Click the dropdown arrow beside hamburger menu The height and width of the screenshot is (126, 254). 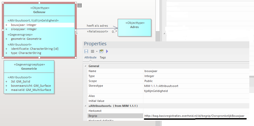[x=96, y=51]
